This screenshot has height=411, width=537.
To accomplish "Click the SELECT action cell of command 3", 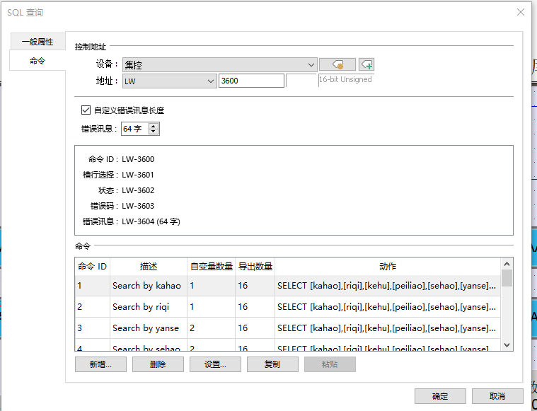I will click(x=388, y=328).
